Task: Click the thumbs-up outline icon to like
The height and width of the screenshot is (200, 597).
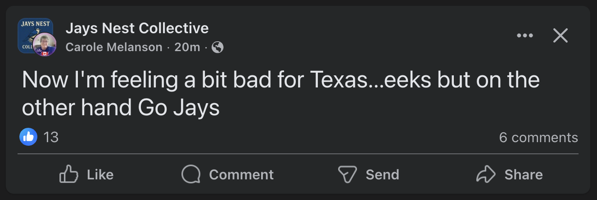Action: pos(68,174)
